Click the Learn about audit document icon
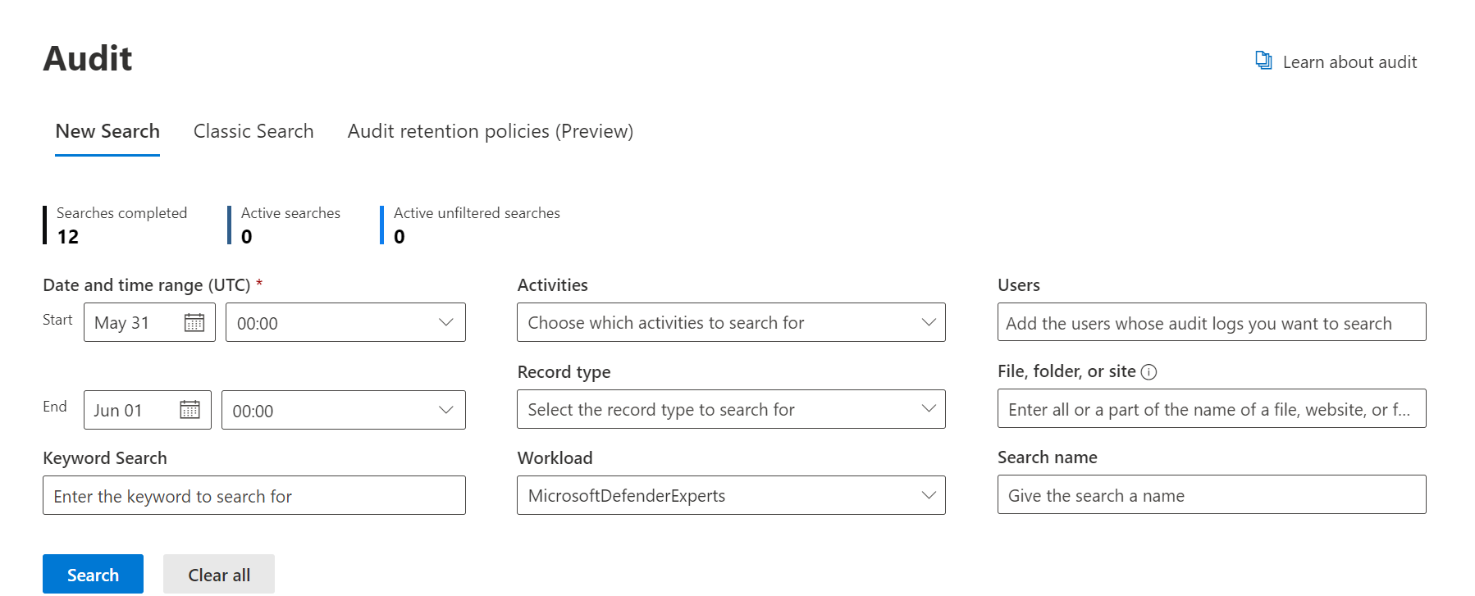Screen dimensions: 1475x596 click(1263, 61)
